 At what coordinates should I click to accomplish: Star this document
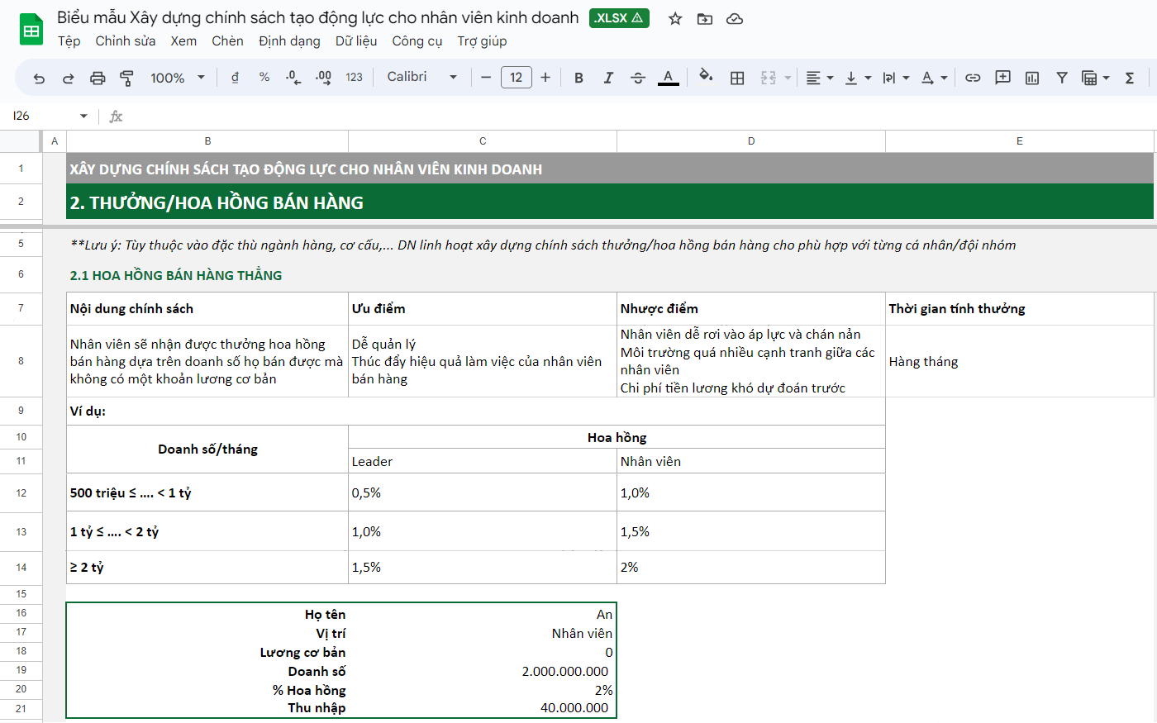(675, 18)
